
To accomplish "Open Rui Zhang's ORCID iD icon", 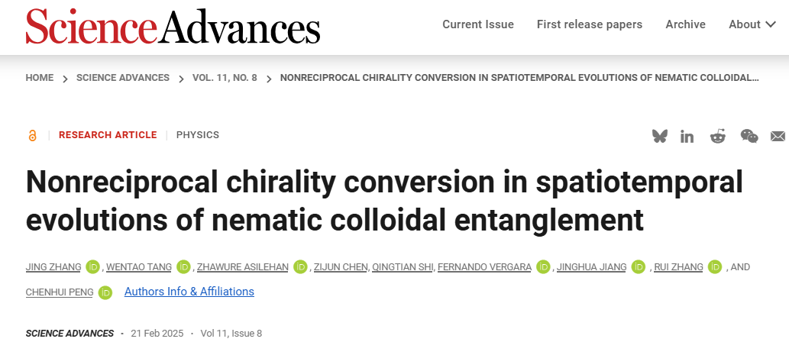I will (715, 267).
